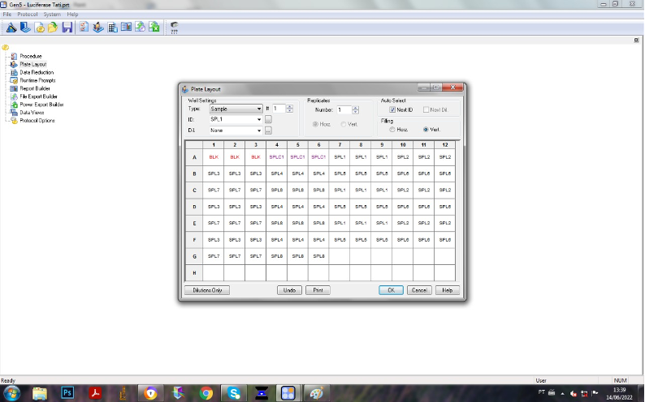Click the Procedure icon in the toolbar

[x=84, y=28]
